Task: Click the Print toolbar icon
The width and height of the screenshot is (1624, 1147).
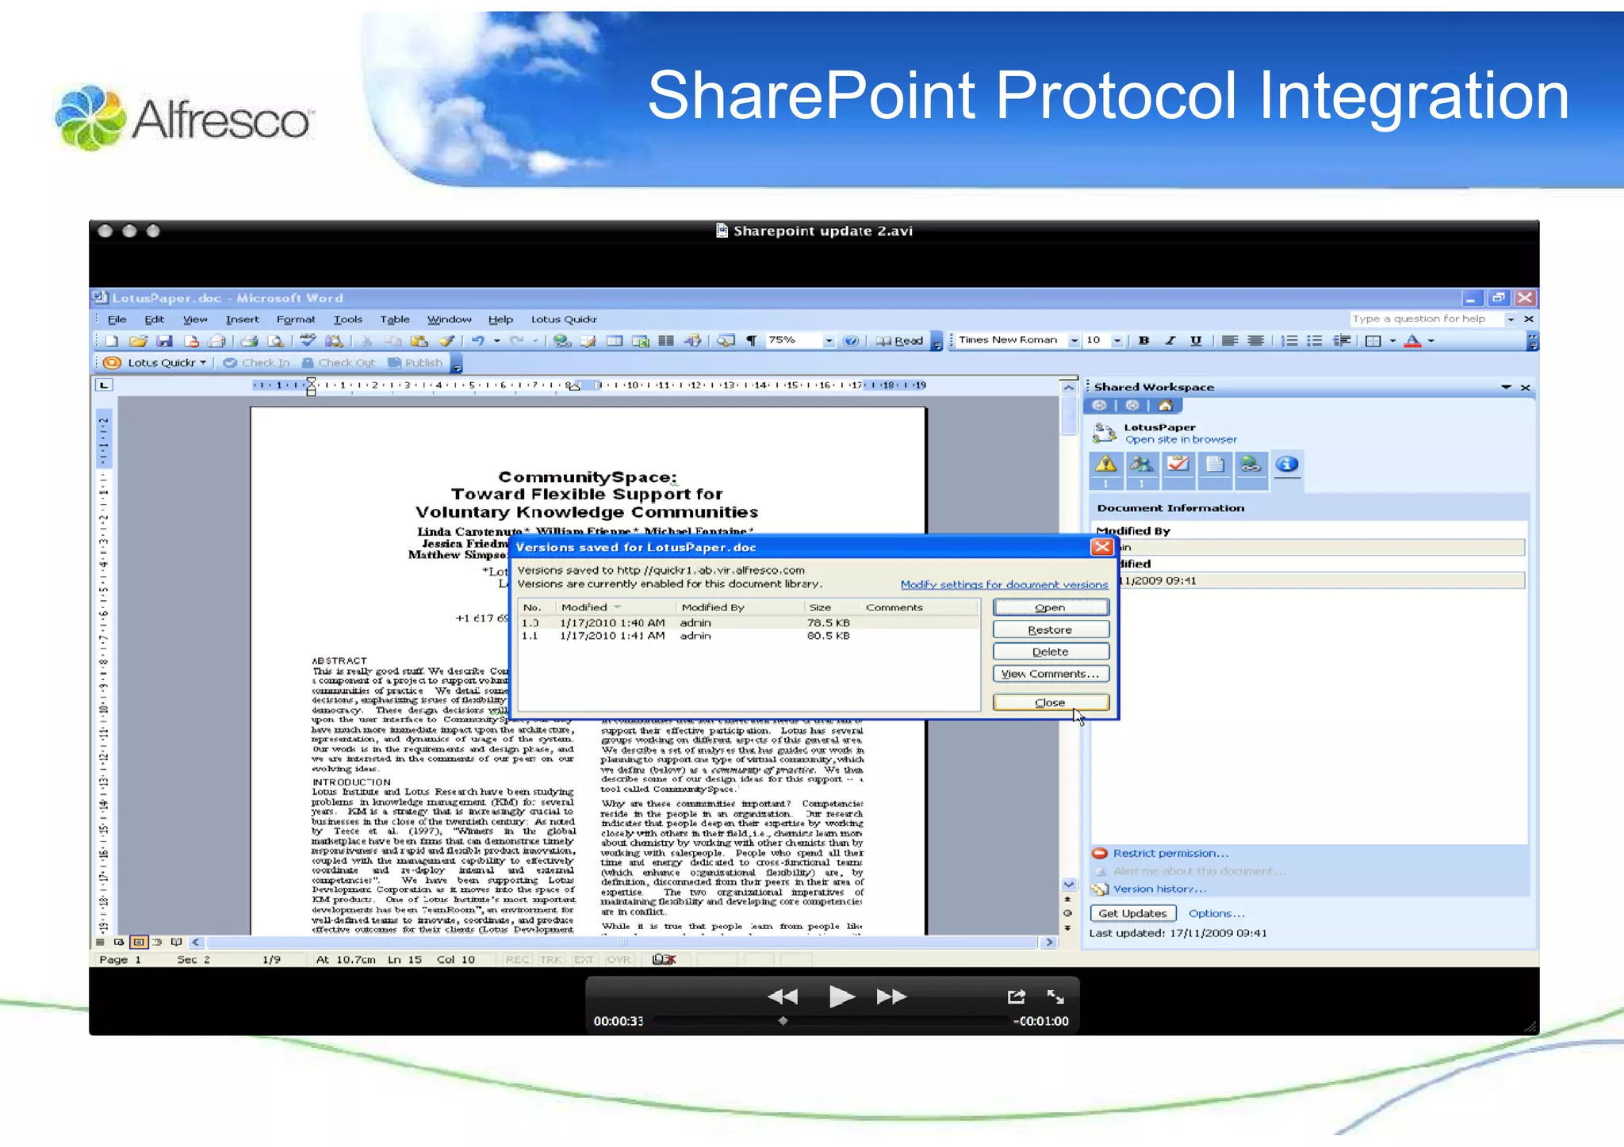Action: pyautogui.click(x=249, y=341)
